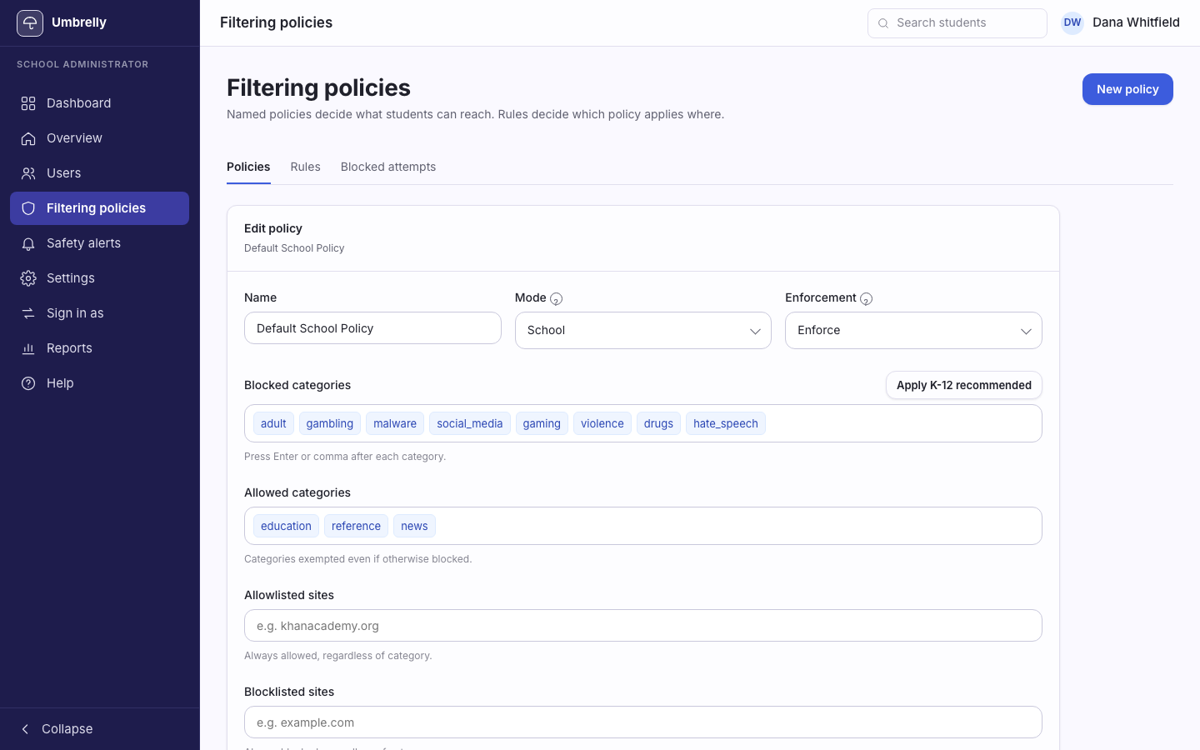Screen dimensions: 1200x750
Task: Click the search magnifier icon
Action: pos(883,23)
